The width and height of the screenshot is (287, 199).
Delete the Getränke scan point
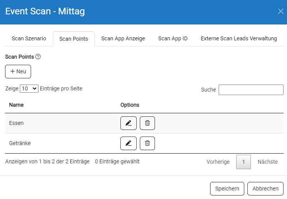[x=147, y=143]
